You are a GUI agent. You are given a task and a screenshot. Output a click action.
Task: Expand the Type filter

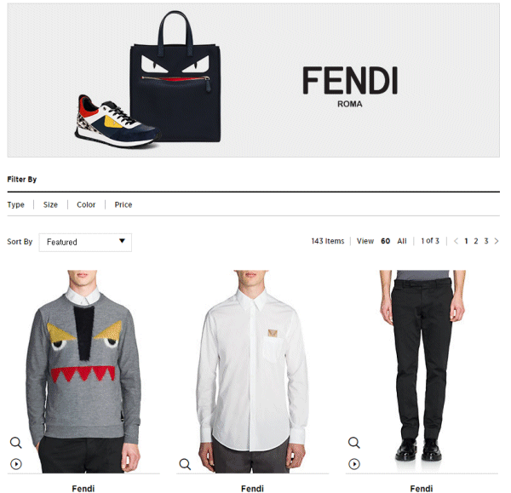point(15,204)
